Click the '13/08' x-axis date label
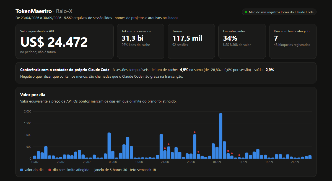Screen dimensions: 332x181 (139, 162)
